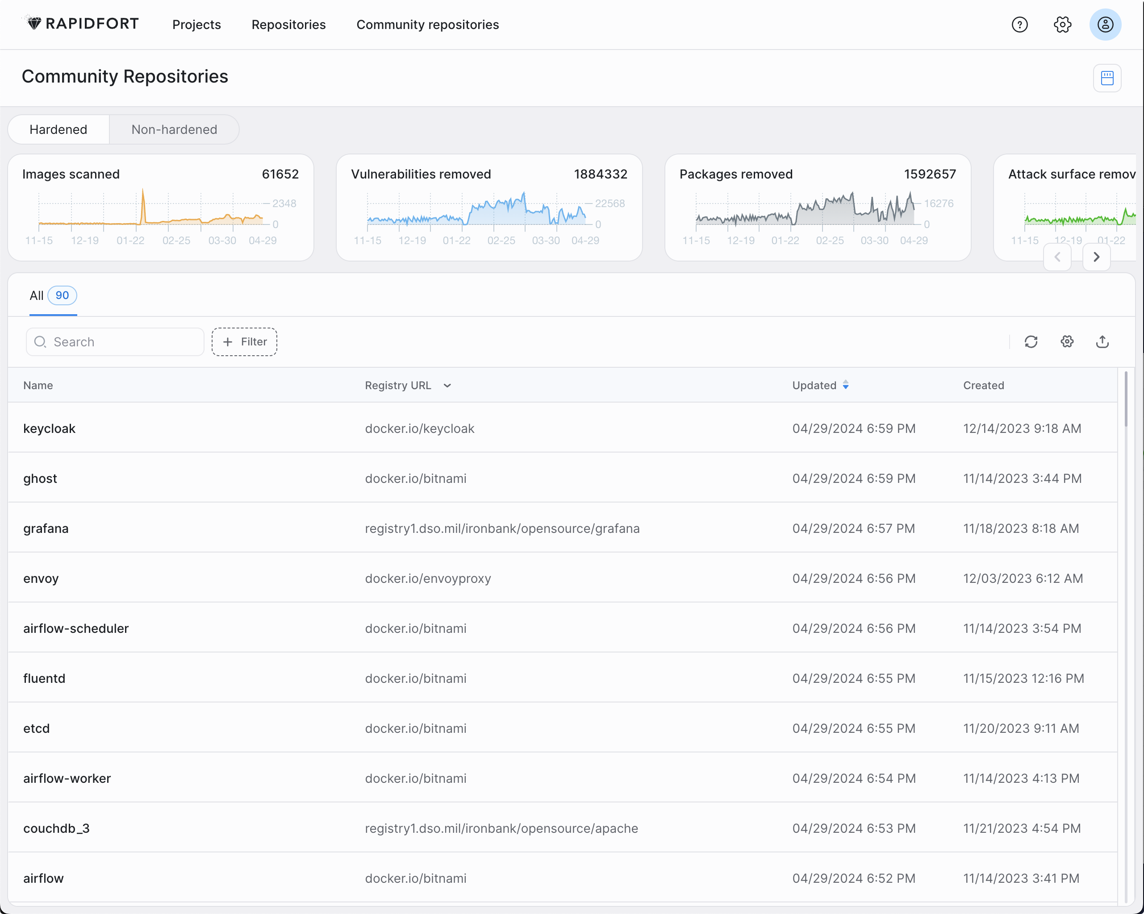Click the Registry URL header label
Screen dimensions: 1144x914
coord(397,386)
